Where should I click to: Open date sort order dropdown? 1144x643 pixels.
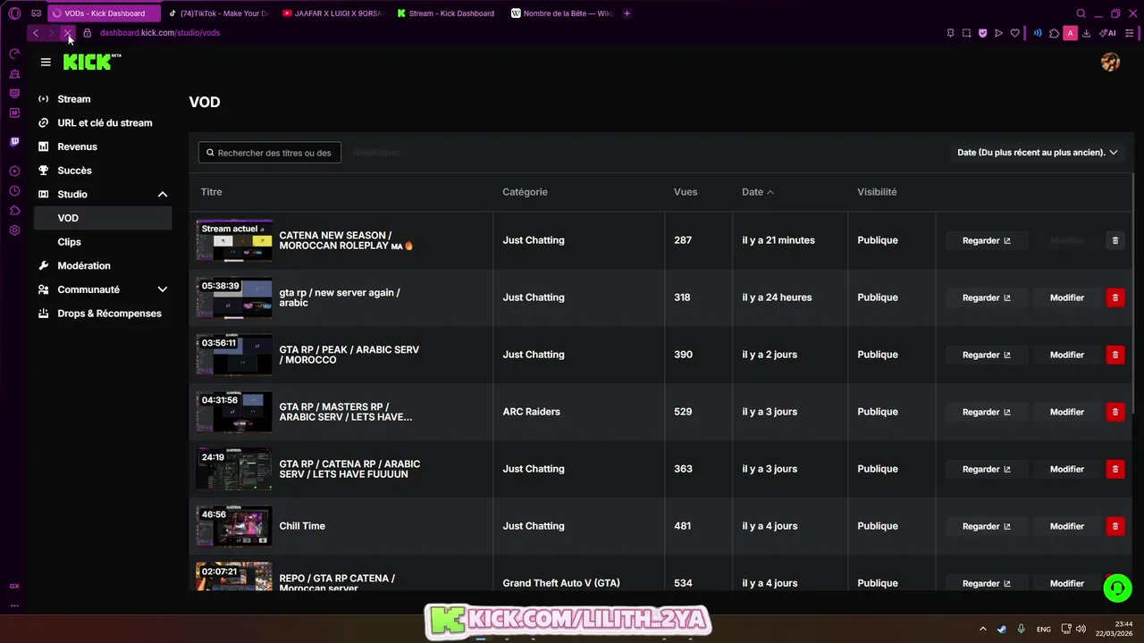pos(1037,153)
